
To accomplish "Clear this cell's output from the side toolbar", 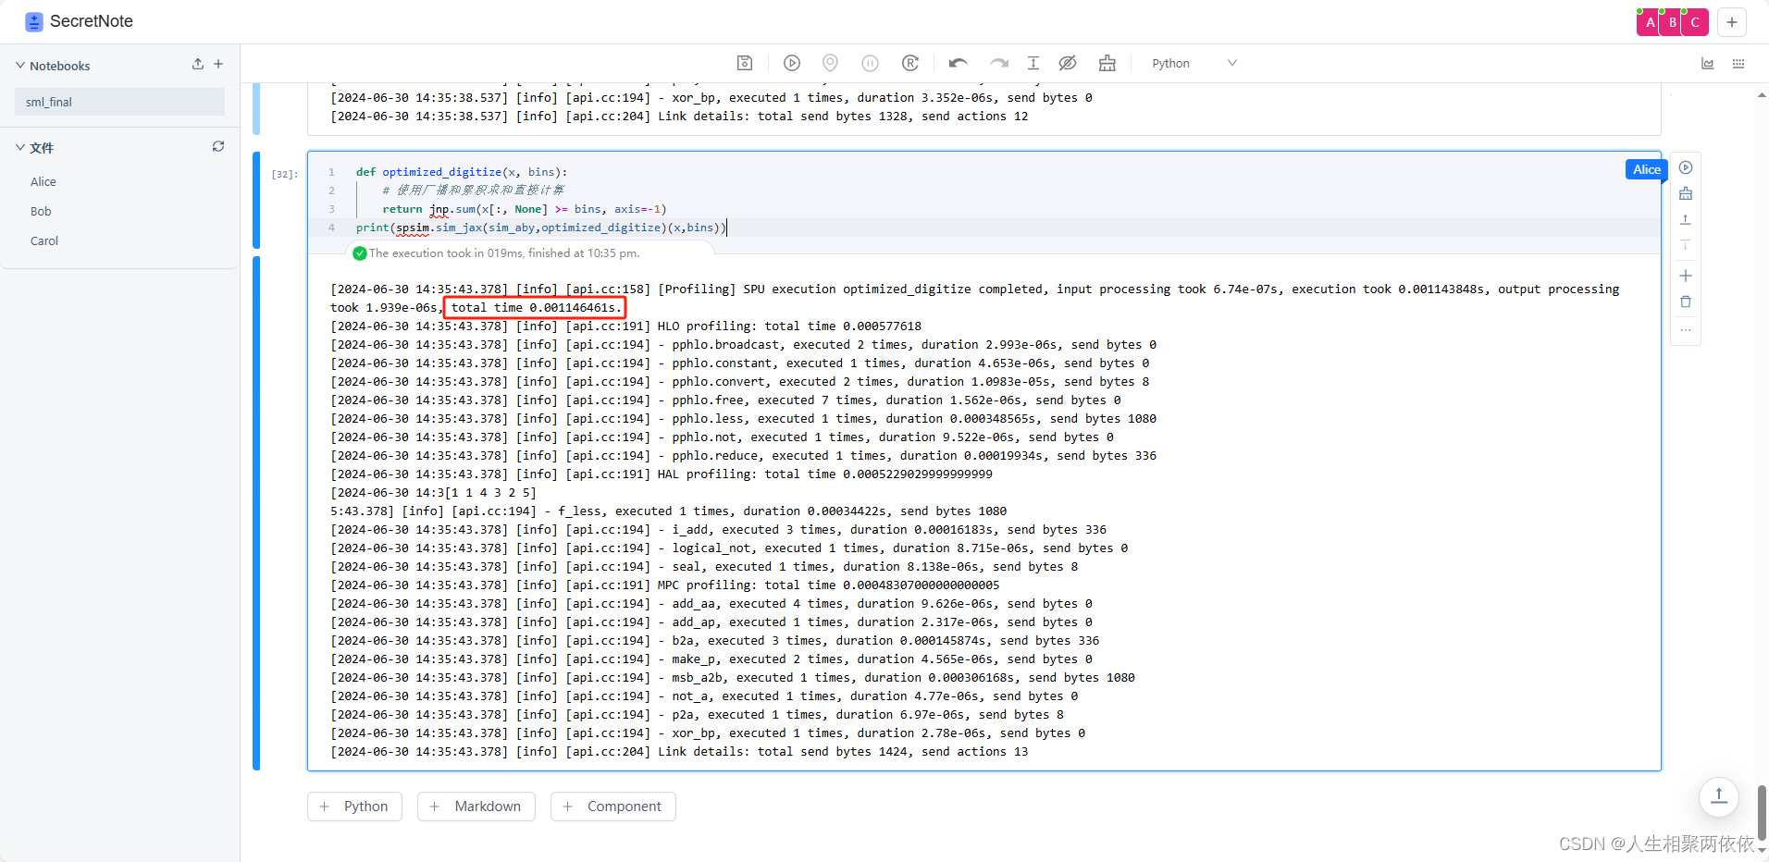I will coord(1686,193).
